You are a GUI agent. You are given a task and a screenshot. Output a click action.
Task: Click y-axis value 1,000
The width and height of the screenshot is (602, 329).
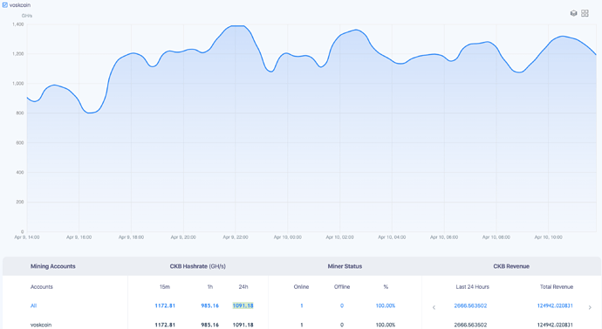click(17, 83)
